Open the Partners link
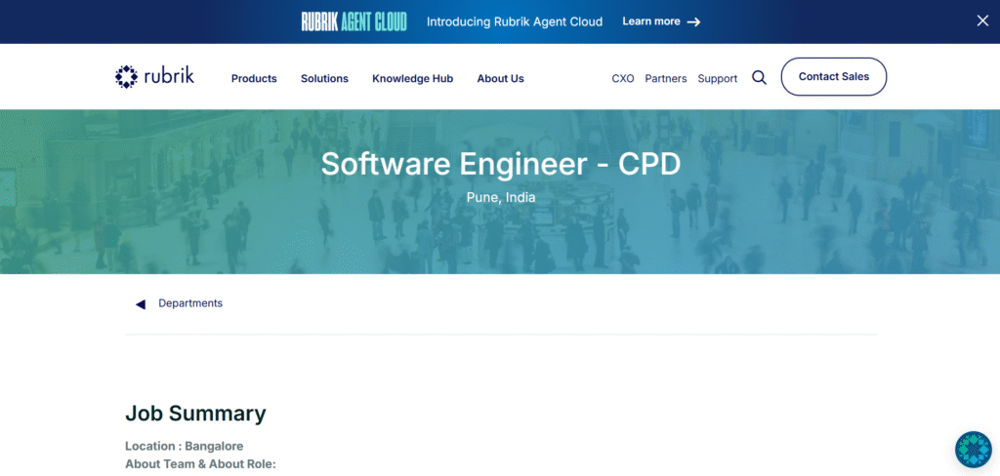The height and width of the screenshot is (476, 1000). click(x=665, y=78)
